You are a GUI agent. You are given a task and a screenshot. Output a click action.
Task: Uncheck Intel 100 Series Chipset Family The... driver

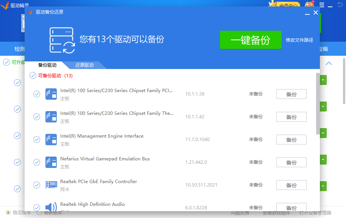pyautogui.click(x=37, y=117)
